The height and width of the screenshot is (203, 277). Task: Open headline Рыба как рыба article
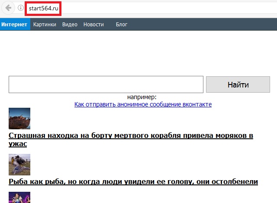133,181
